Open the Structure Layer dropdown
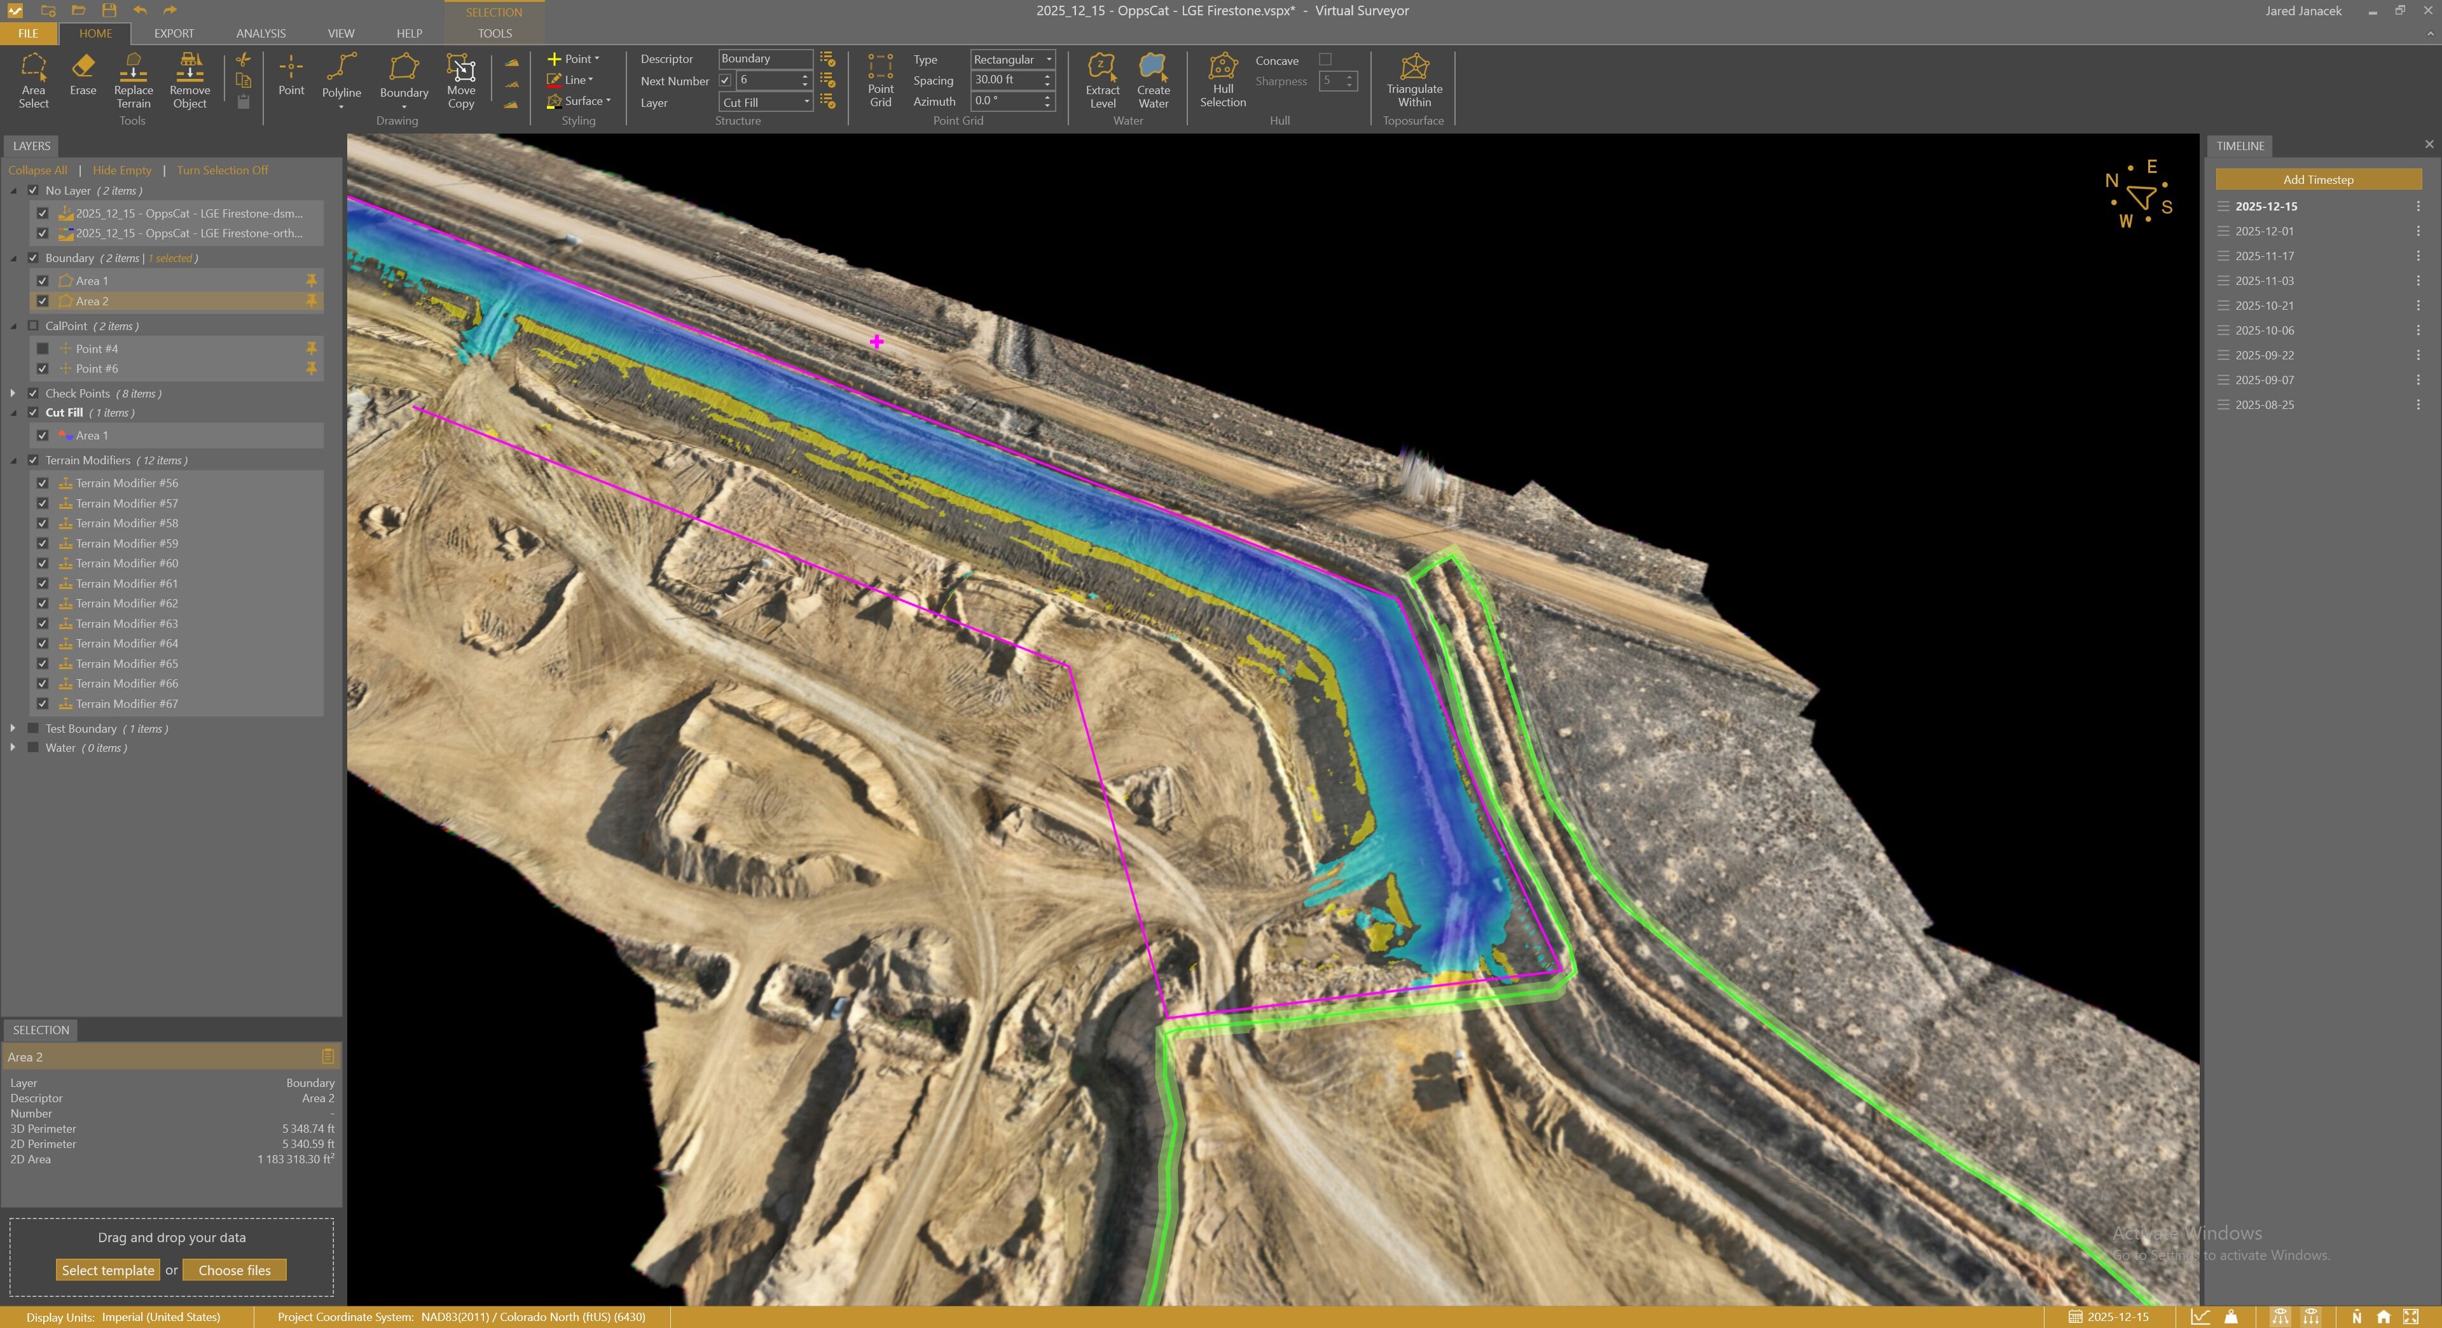This screenshot has height=1328, width=2442. click(766, 102)
